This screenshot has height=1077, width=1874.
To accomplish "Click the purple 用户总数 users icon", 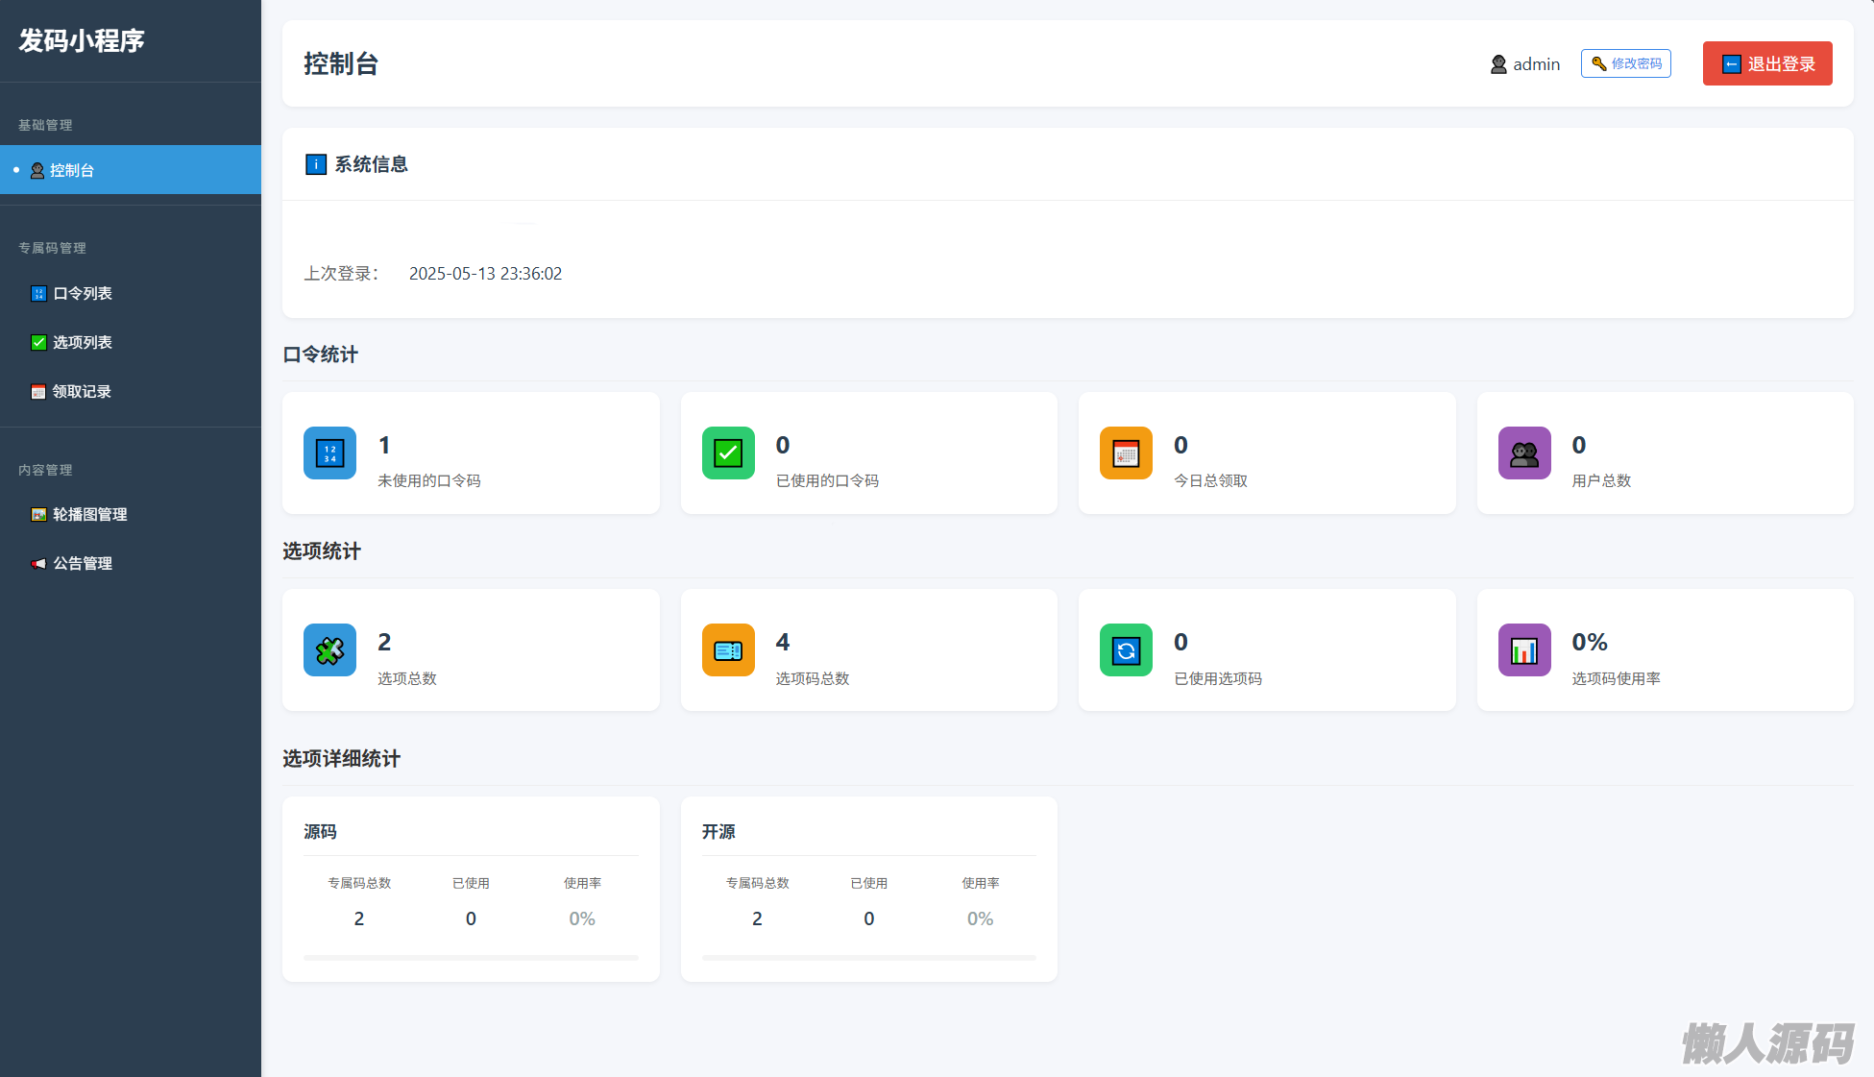I will point(1524,453).
